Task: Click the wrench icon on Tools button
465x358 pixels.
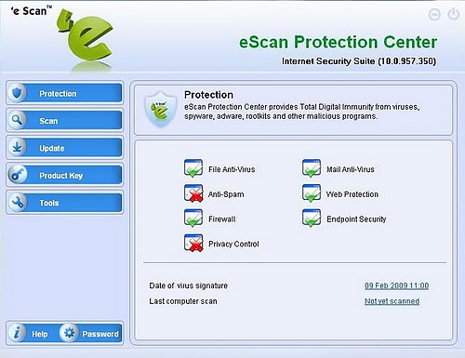Action: [x=17, y=203]
